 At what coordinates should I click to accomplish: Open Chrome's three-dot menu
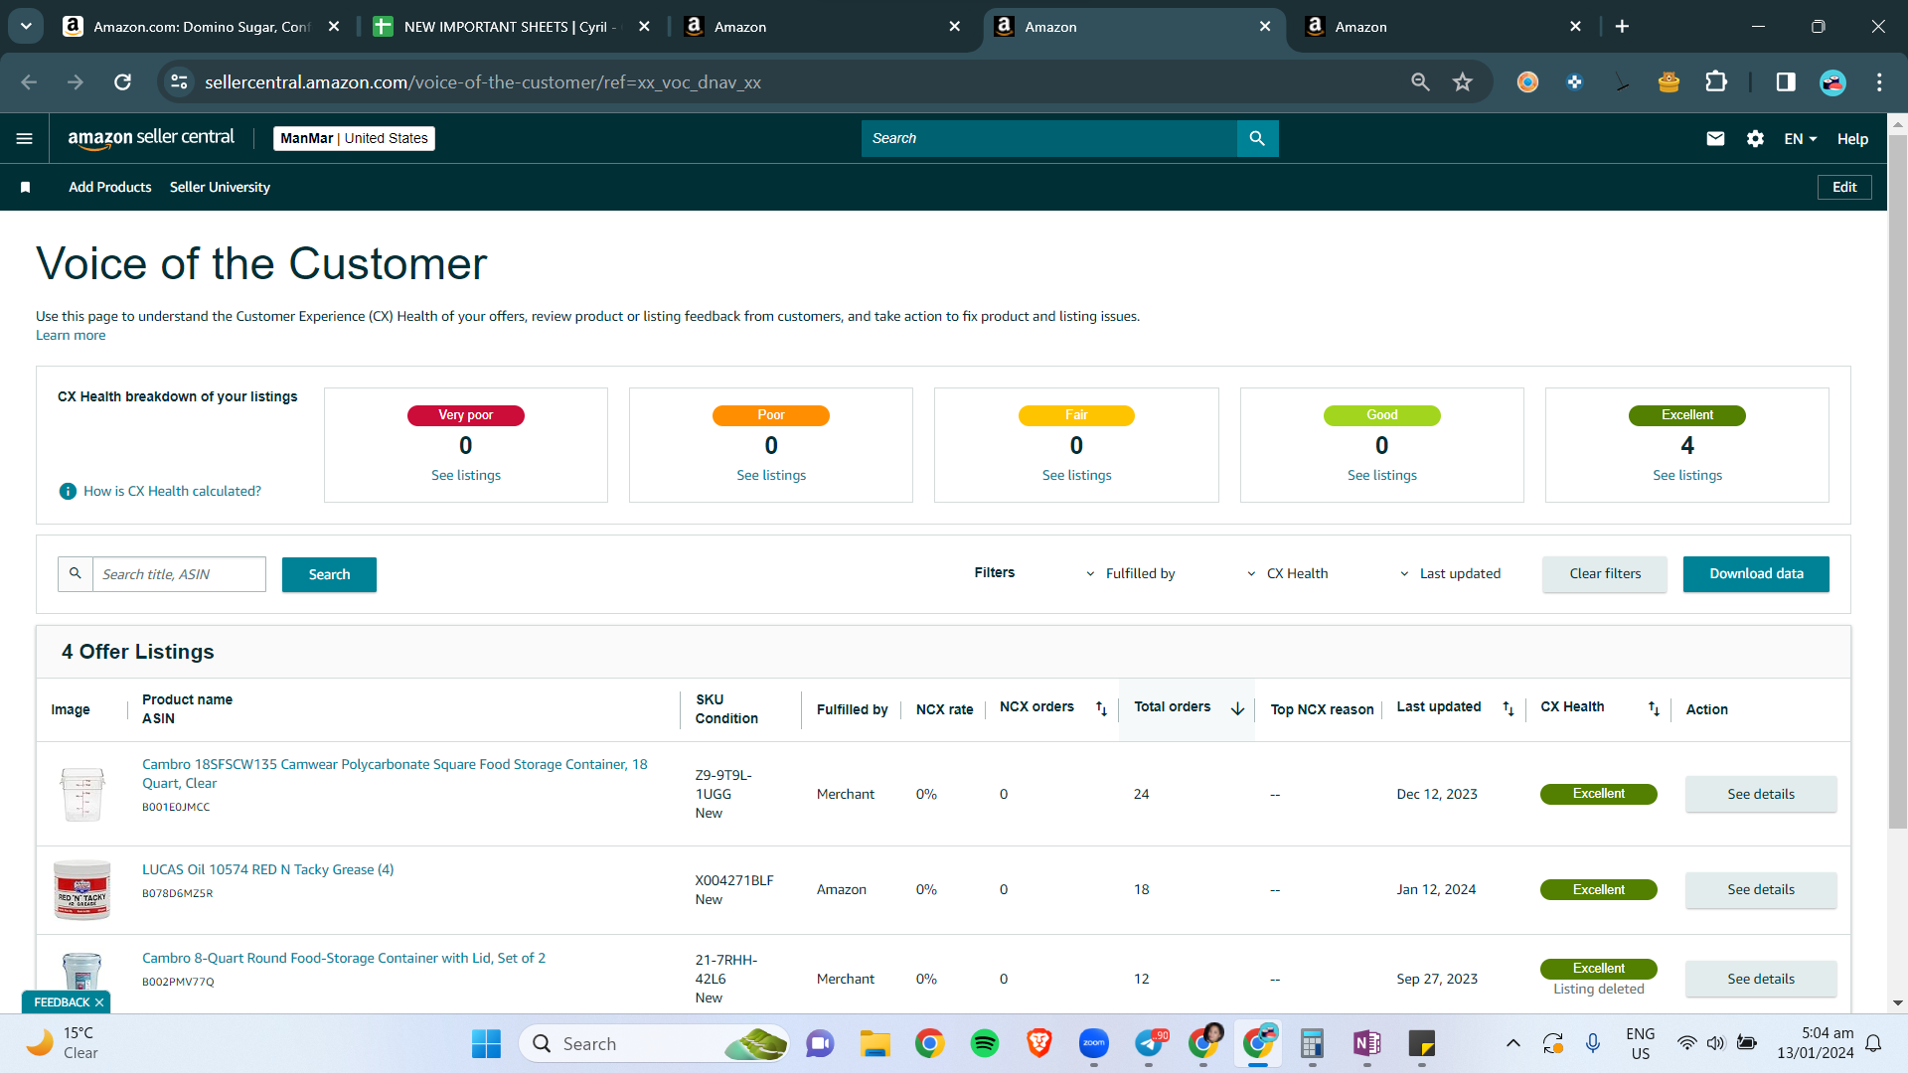(1879, 82)
